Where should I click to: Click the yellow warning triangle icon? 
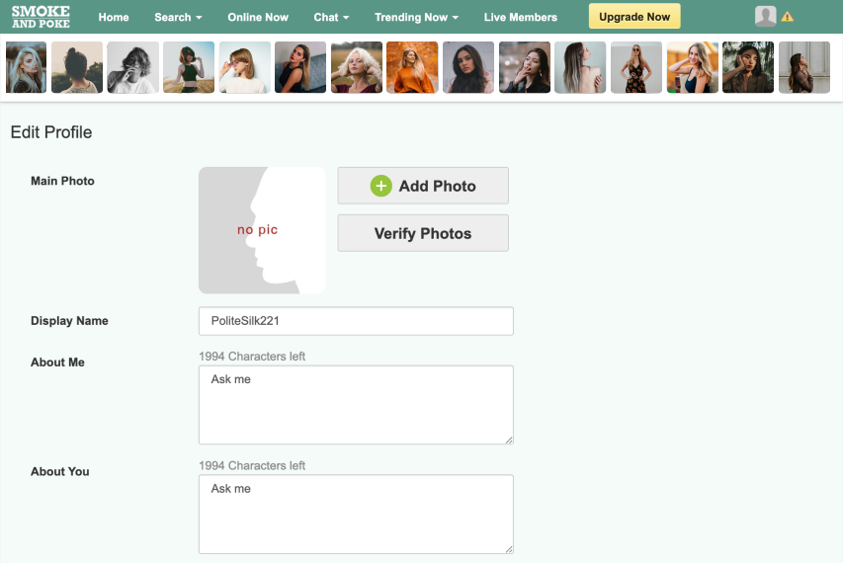(x=787, y=17)
